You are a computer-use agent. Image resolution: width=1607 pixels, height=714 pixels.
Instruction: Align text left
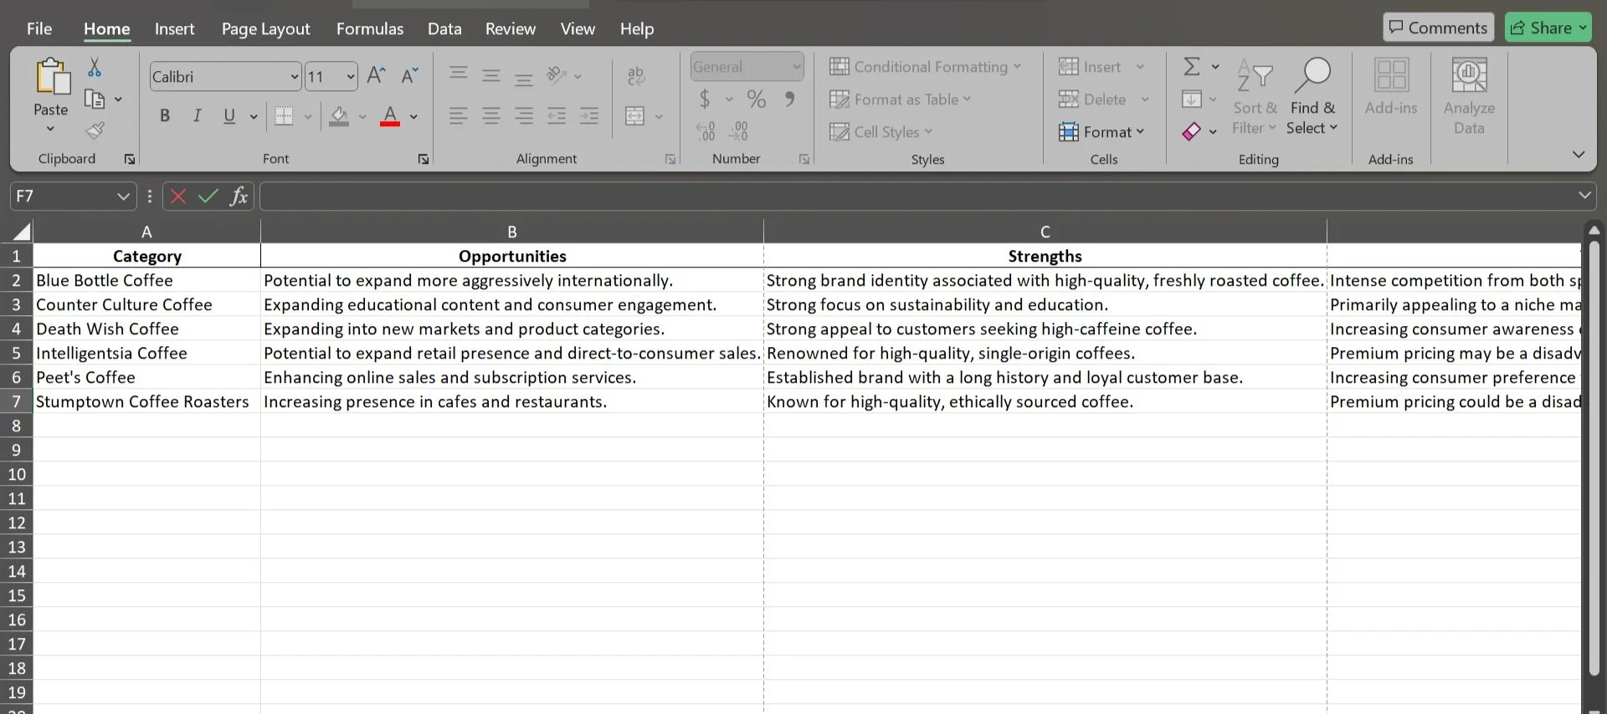pos(458,116)
